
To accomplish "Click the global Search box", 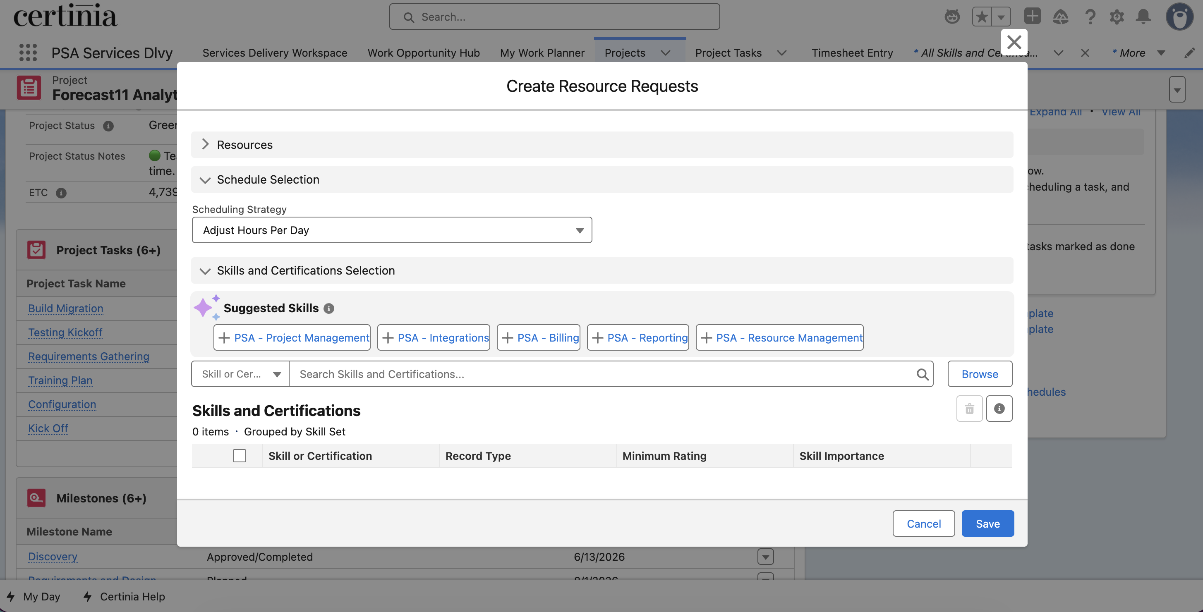I will click(x=554, y=17).
